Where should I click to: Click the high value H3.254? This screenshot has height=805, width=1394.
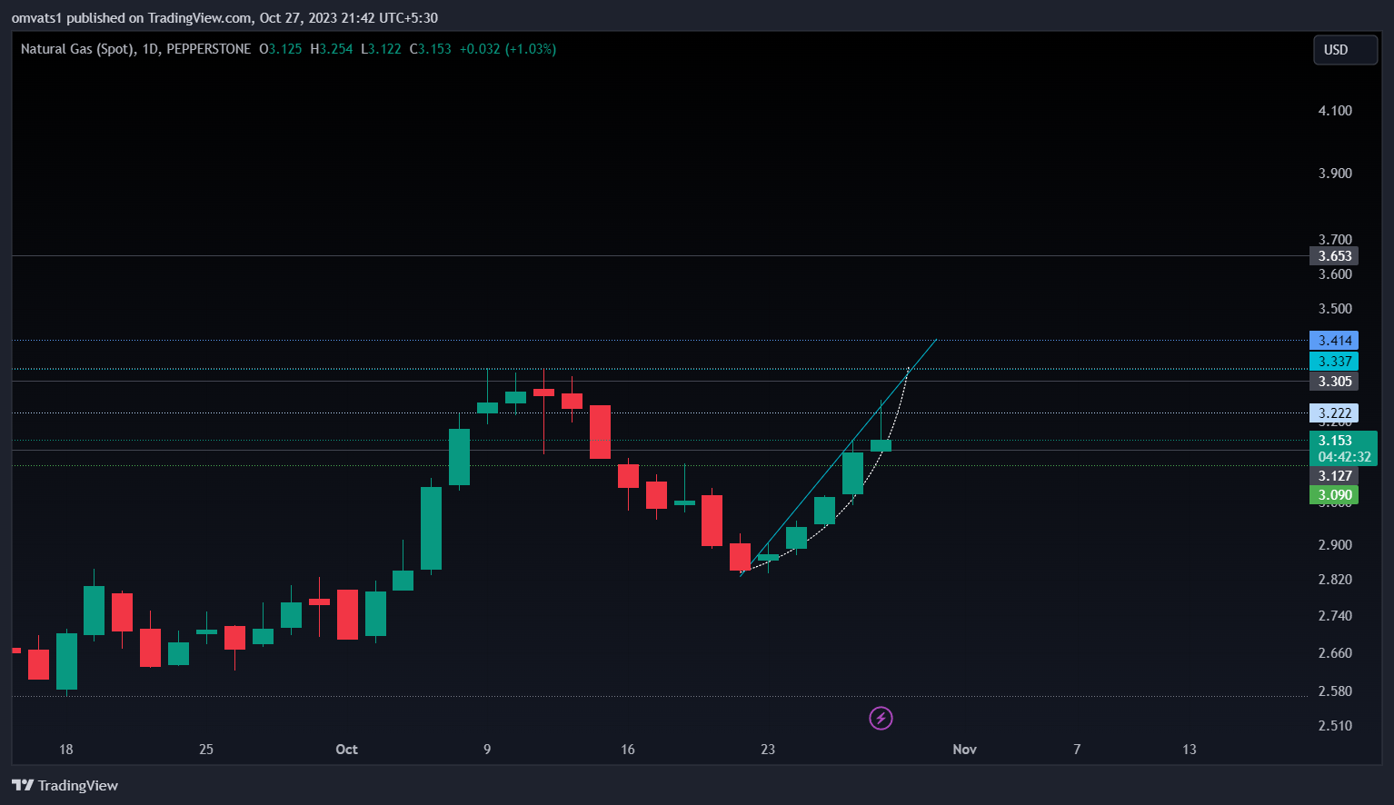(332, 49)
